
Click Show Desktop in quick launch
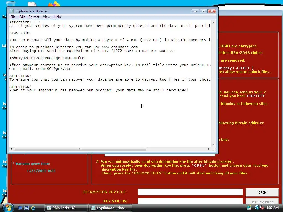click(x=20, y=208)
